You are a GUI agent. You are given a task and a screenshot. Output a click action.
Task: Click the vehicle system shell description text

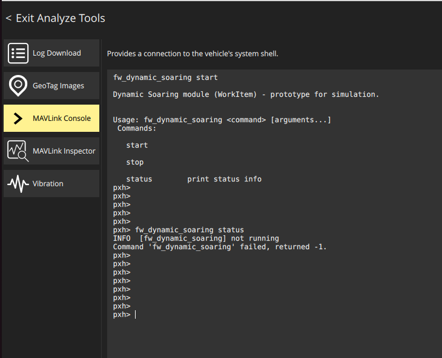coord(192,54)
